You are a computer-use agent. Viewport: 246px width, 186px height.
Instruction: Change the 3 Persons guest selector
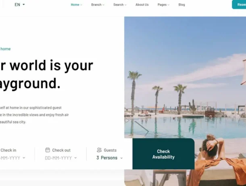tap(110, 158)
